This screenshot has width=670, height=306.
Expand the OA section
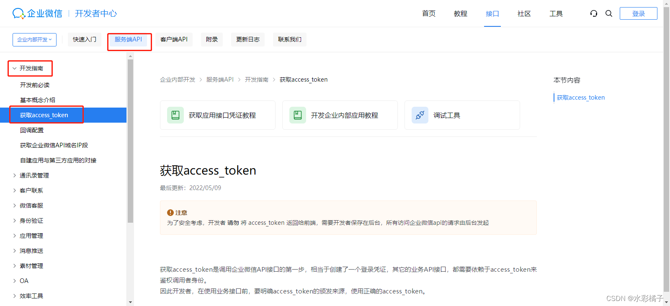pos(15,281)
